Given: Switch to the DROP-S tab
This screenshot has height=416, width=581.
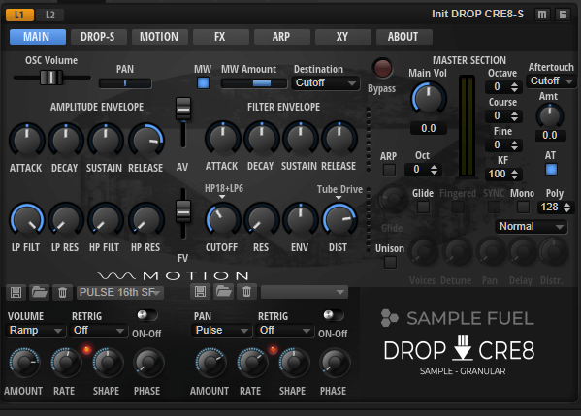Looking at the screenshot, I should [x=99, y=37].
